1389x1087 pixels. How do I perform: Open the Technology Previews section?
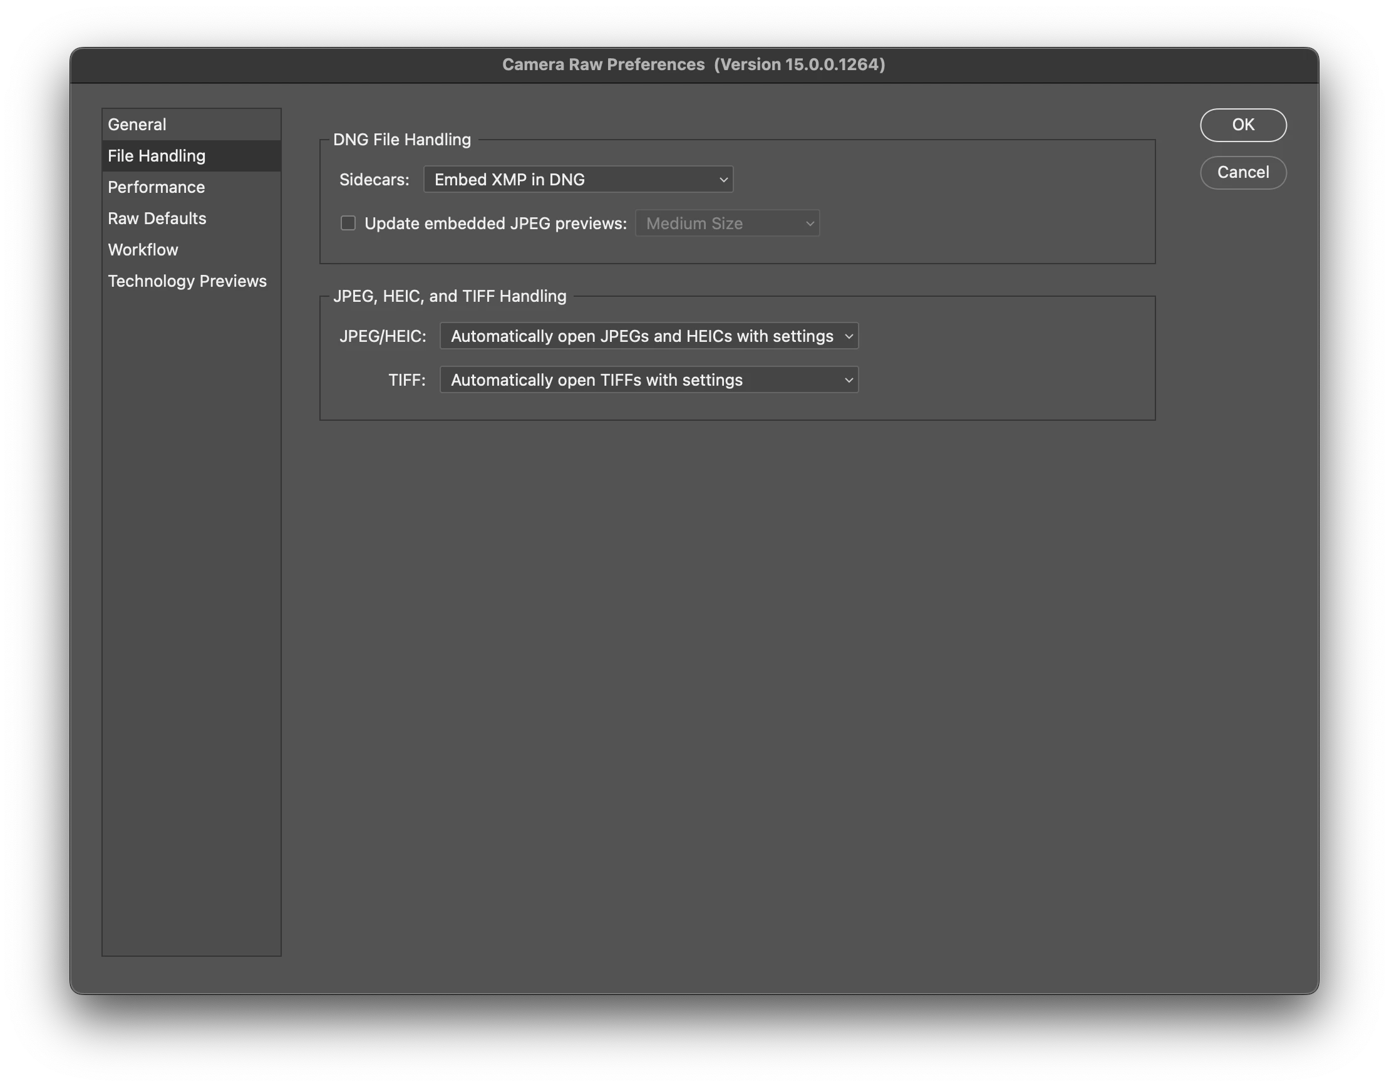[x=187, y=281]
